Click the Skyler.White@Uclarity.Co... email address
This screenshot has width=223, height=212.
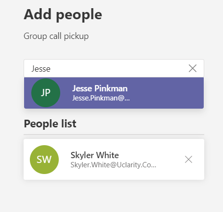tap(113, 165)
